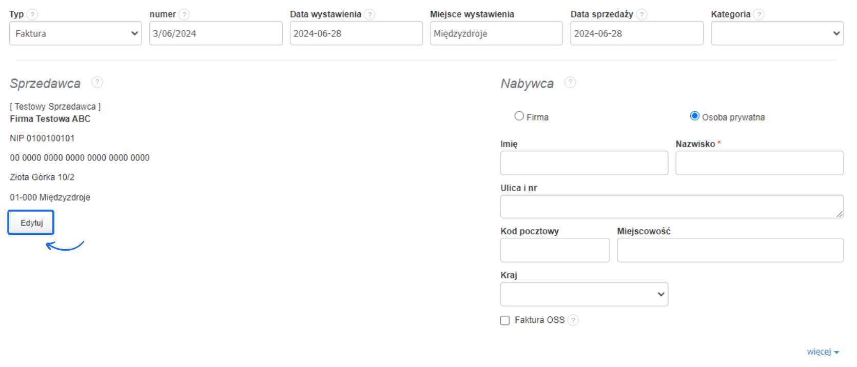This screenshot has width=857, height=367.
Task: Expand the więcej link
Action: (822, 352)
